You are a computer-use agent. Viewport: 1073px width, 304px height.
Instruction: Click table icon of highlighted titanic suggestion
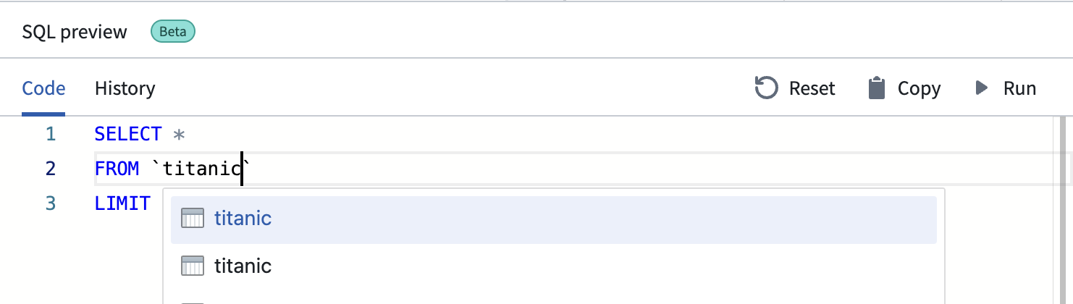tap(192, 219)
